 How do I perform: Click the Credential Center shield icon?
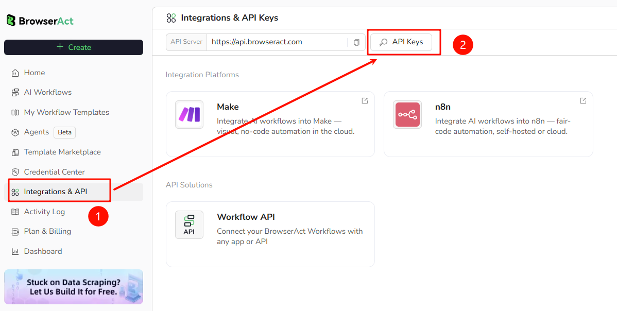[x=15, y=172]
